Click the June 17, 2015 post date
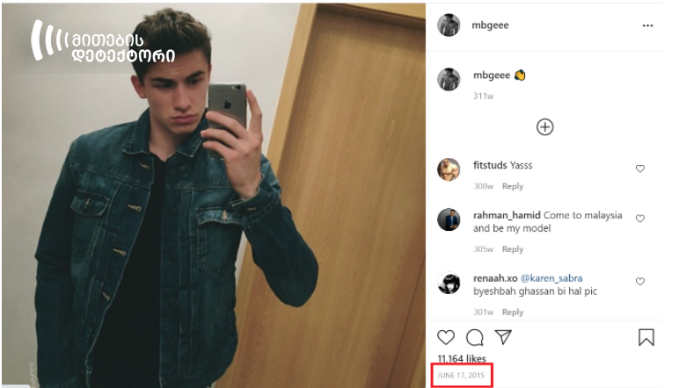Screen dimensions: 679x388 pyautogui.click(x=461, y=375)
